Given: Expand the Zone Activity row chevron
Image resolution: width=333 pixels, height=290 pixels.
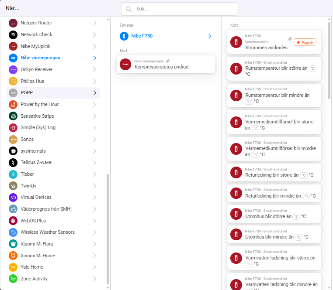Looking at the screenshot, I should (95, 279).
